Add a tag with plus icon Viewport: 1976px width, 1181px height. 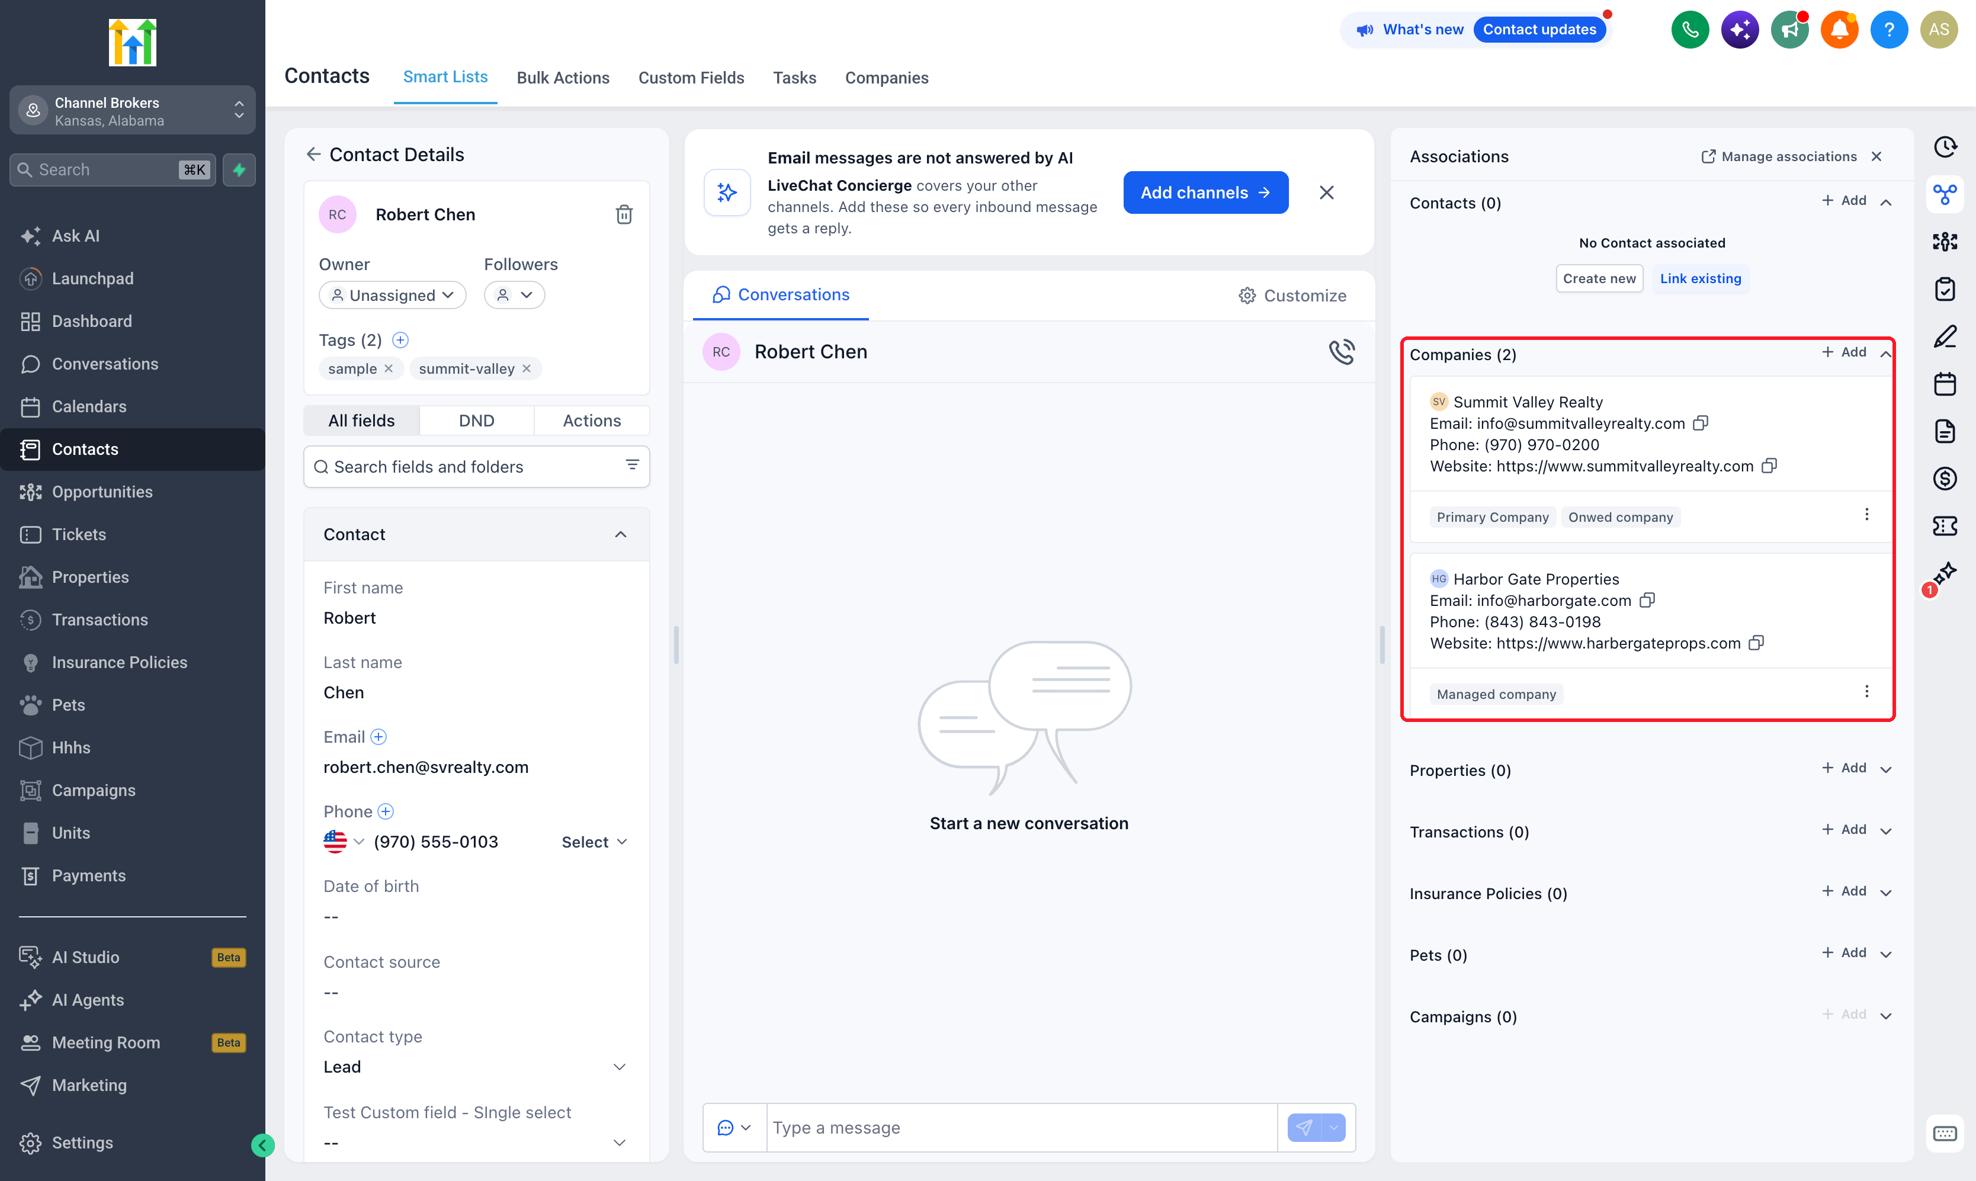(400, 340)
